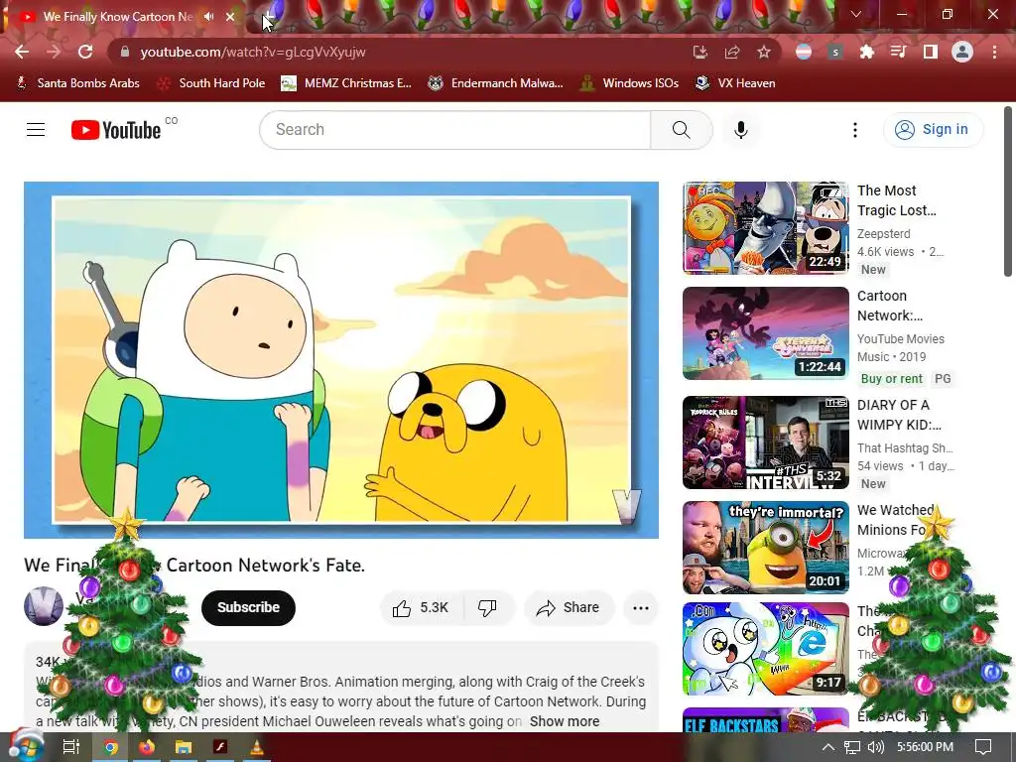Screen dimensions: 1016x762
Task: Search with voice microphone icon
Action: coord(740,130)
